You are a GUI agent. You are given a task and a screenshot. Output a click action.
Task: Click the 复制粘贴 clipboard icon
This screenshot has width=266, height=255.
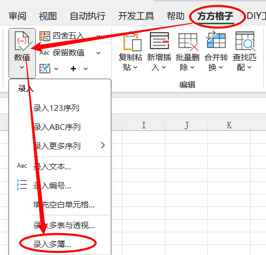[132, 41]
